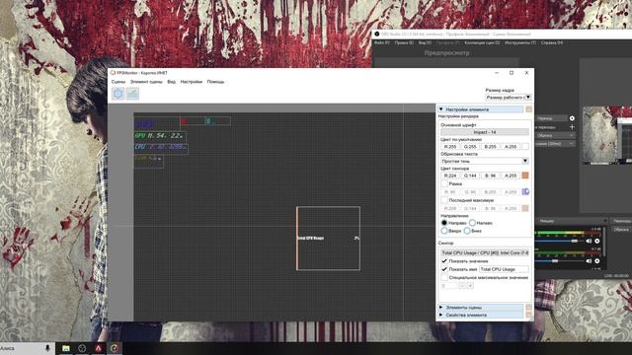Open the Инструменты menu in OBS window
Viewport: 632px width, 355px height.
(520, 42)
